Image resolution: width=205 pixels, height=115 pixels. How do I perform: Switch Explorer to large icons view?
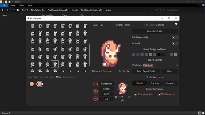click(x=203, y=113)
